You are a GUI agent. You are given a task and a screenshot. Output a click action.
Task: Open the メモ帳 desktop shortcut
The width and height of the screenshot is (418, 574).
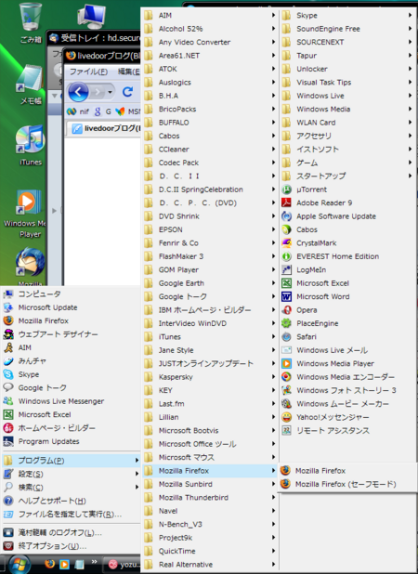31,86
